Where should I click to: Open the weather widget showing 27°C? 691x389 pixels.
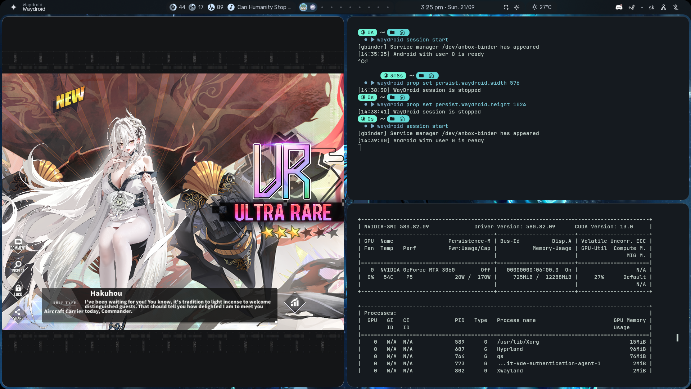pyautogui.click(x=542, y=7)
